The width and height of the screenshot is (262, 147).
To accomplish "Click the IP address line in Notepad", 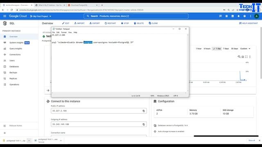I will click(59, 35).
